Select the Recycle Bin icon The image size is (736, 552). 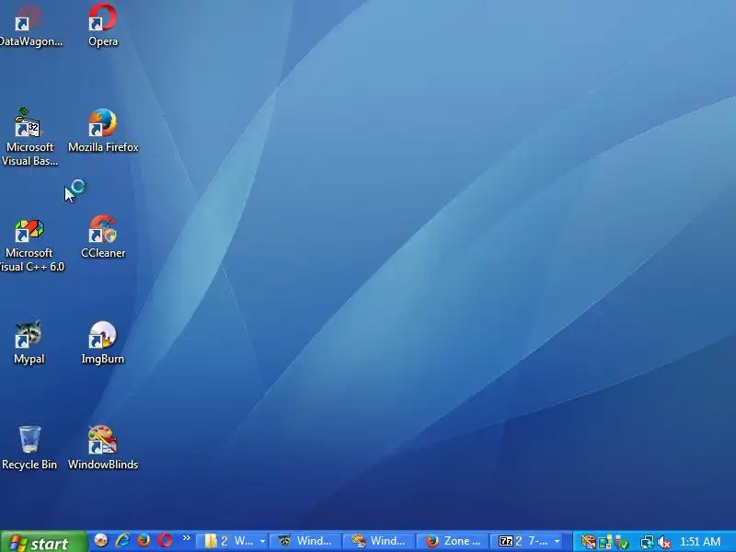click(29, 448)
